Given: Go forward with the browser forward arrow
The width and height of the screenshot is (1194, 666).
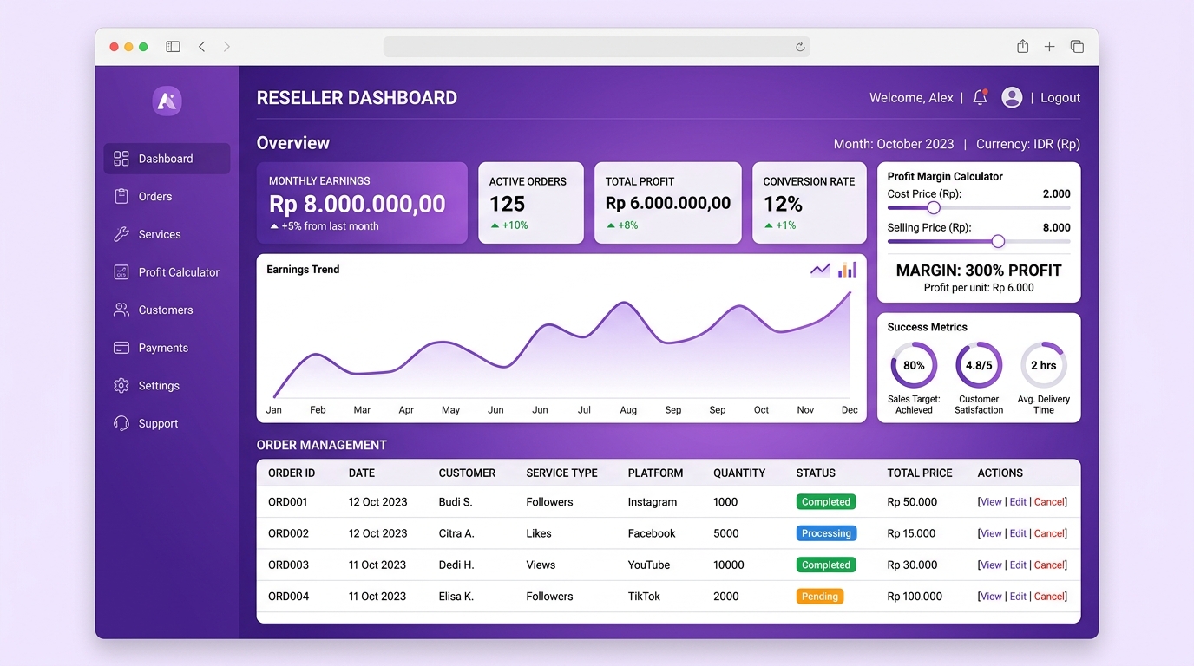Looking at the screenshot, I should (x=226, y=47).
